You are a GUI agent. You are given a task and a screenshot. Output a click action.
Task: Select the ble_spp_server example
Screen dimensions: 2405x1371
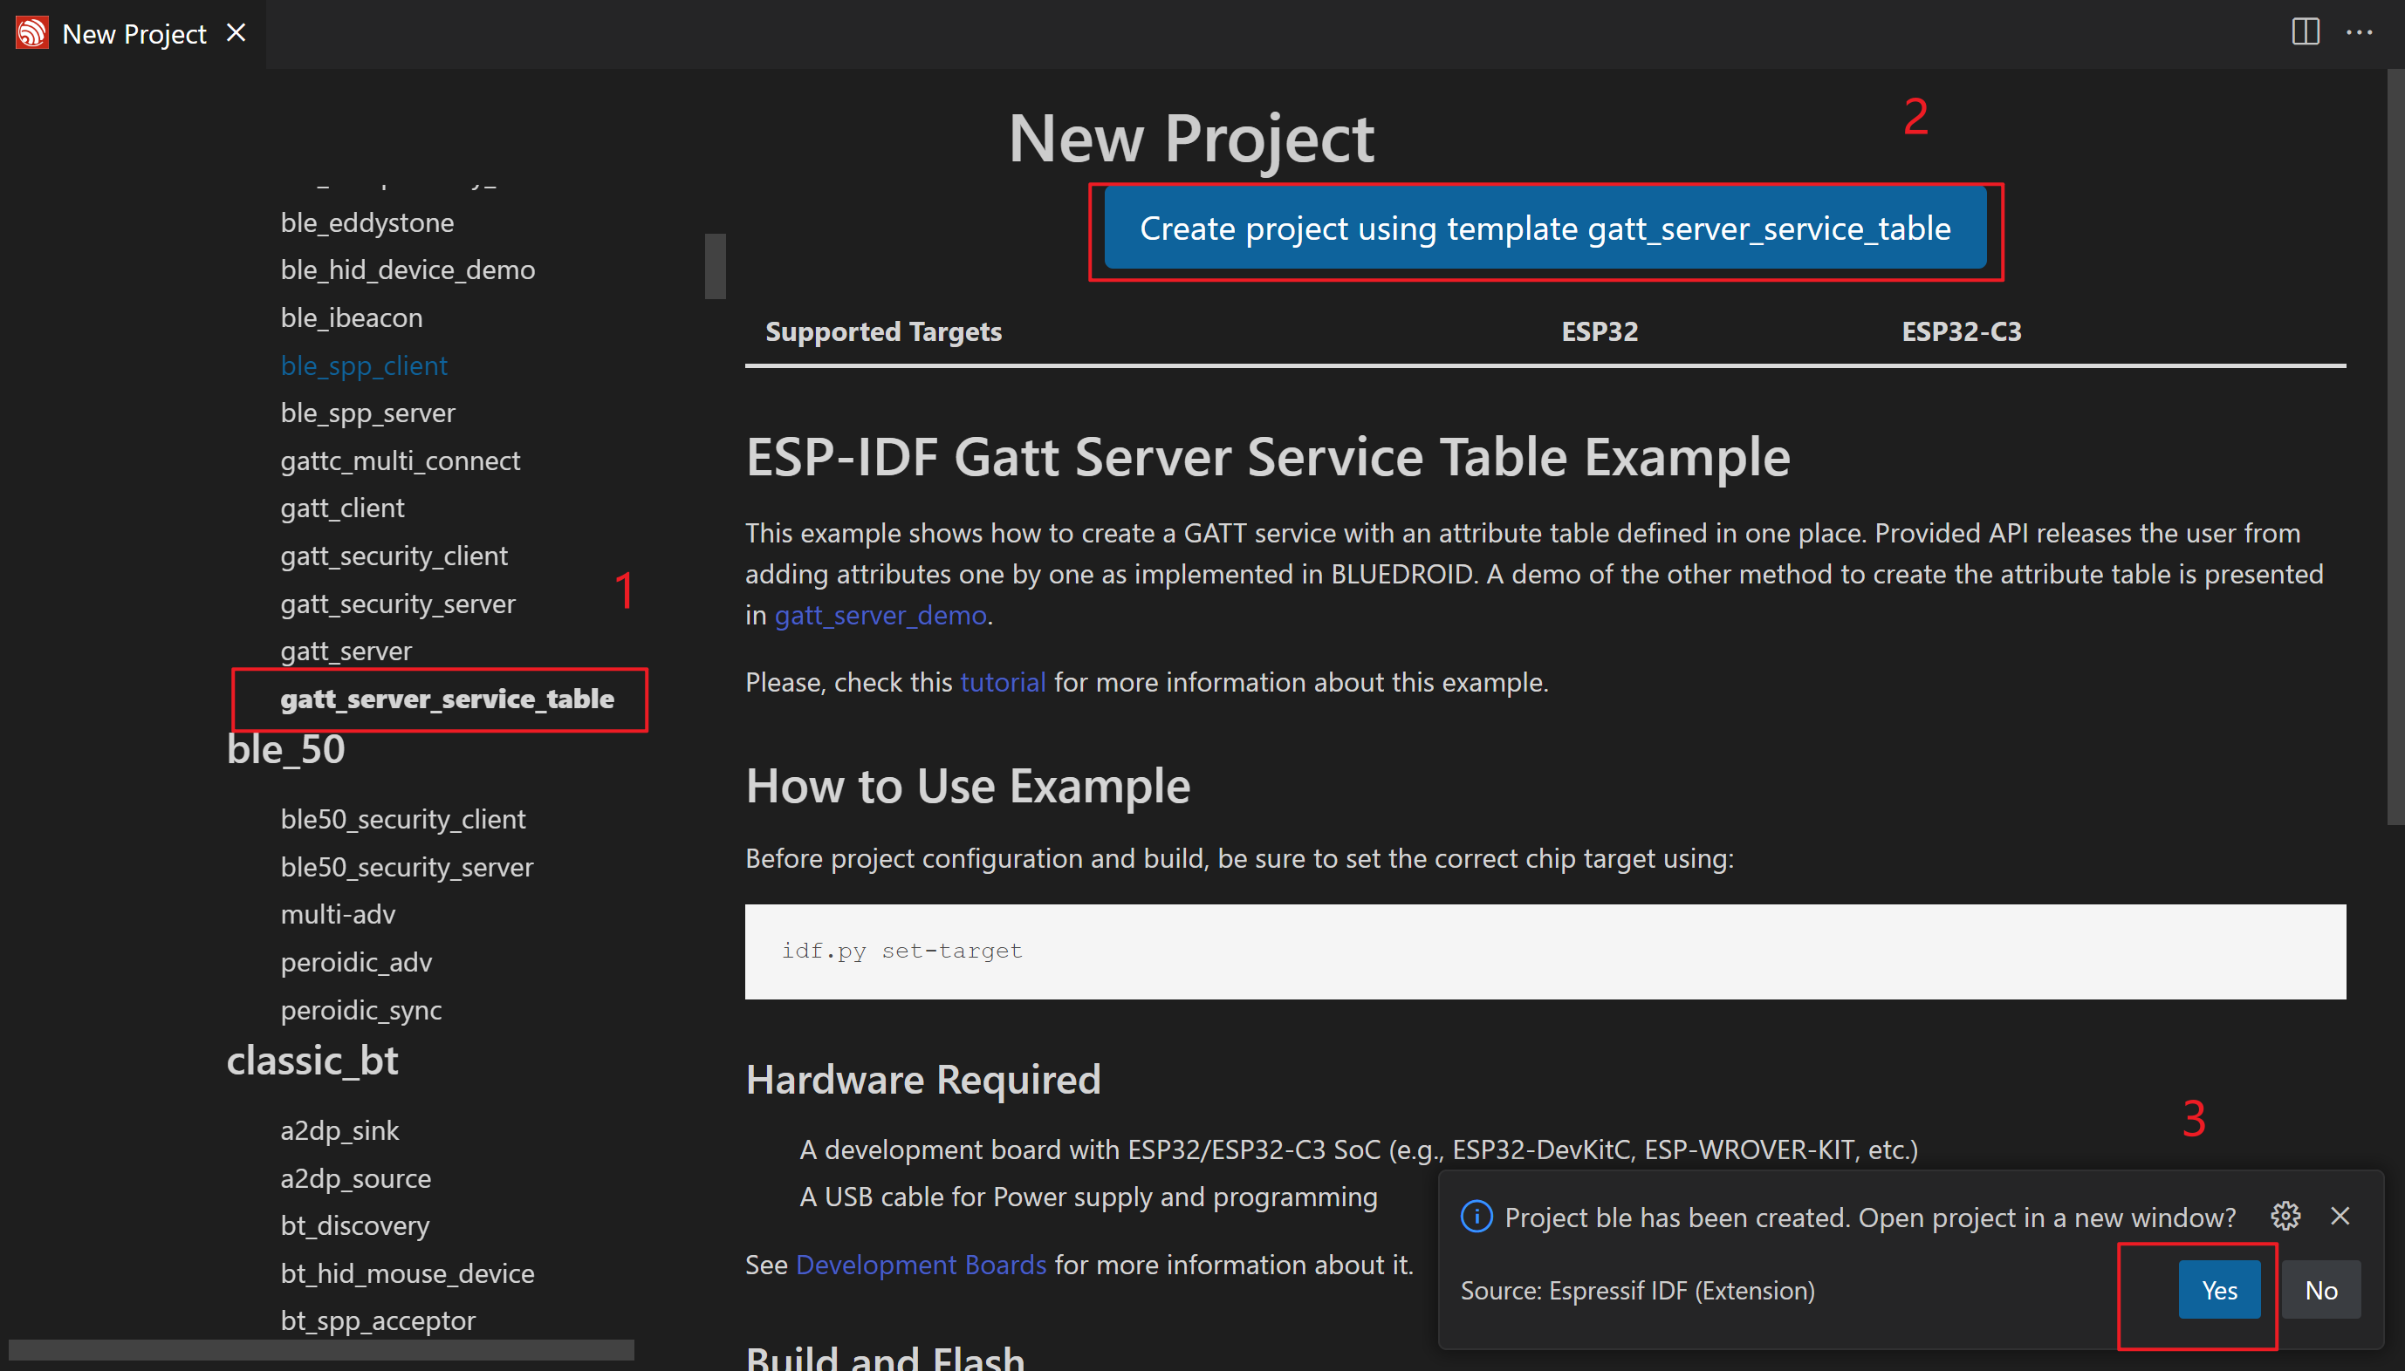click(x=367, y=413)
